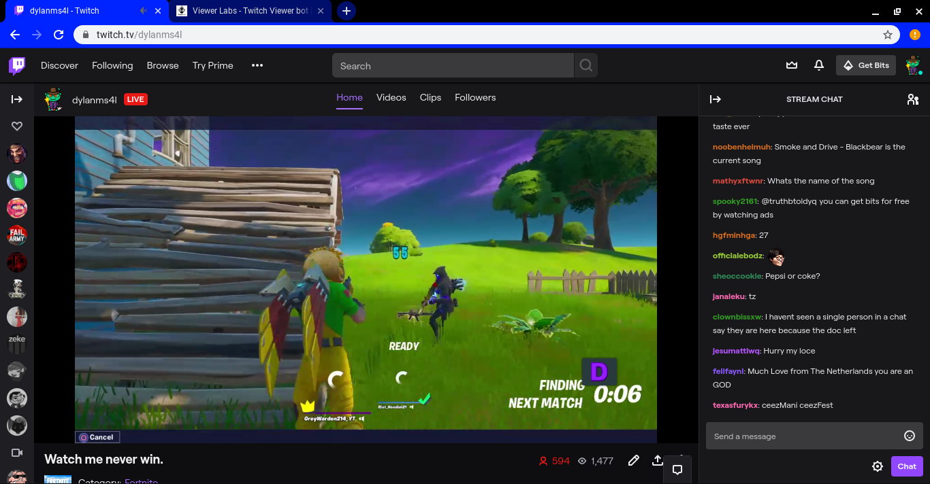Open the emote picker in chat
This screenshot has height=484, width=930.
pos(909,436)
